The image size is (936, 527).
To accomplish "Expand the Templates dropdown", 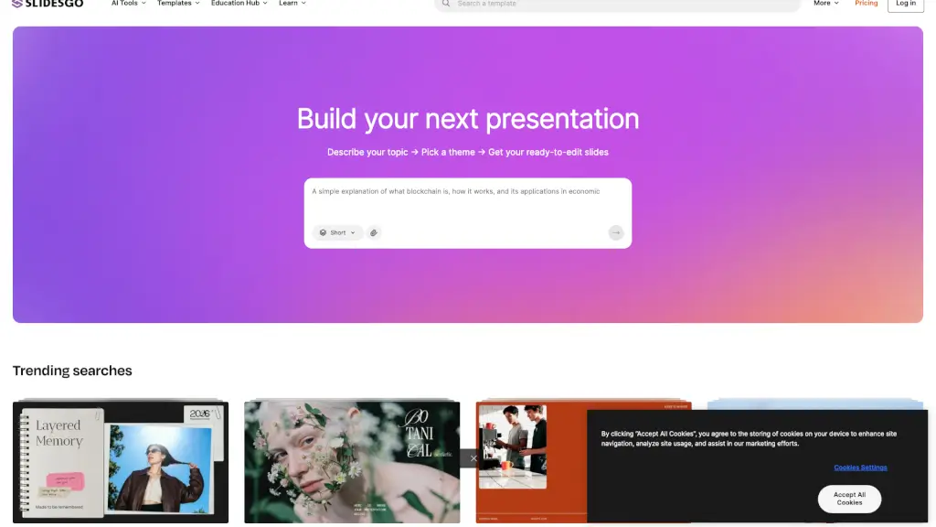I will tap(178, 4).
